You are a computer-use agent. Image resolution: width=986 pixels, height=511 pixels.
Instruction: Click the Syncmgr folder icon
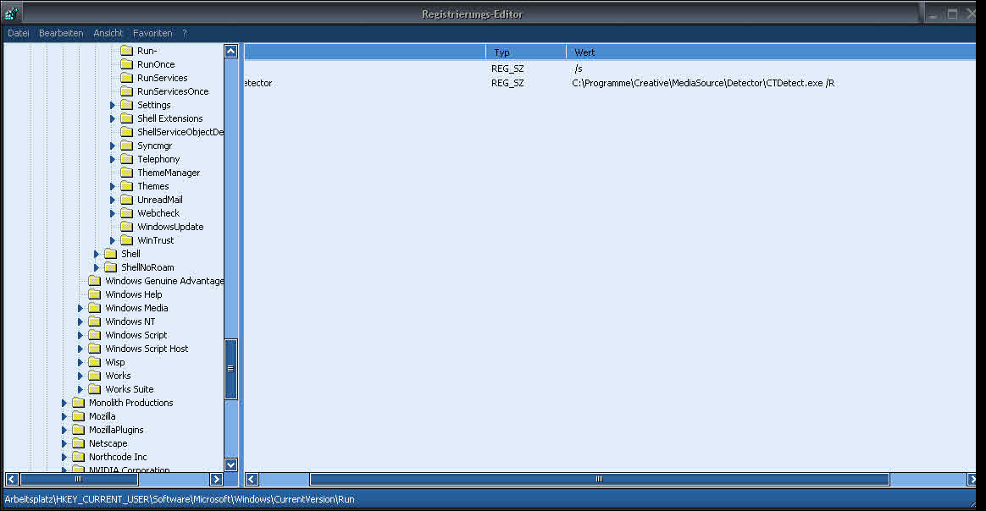(126, 146)
